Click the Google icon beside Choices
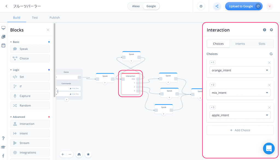Image resolution: width=280 pixels, height=160 pixels. click(x=271, y=54)
